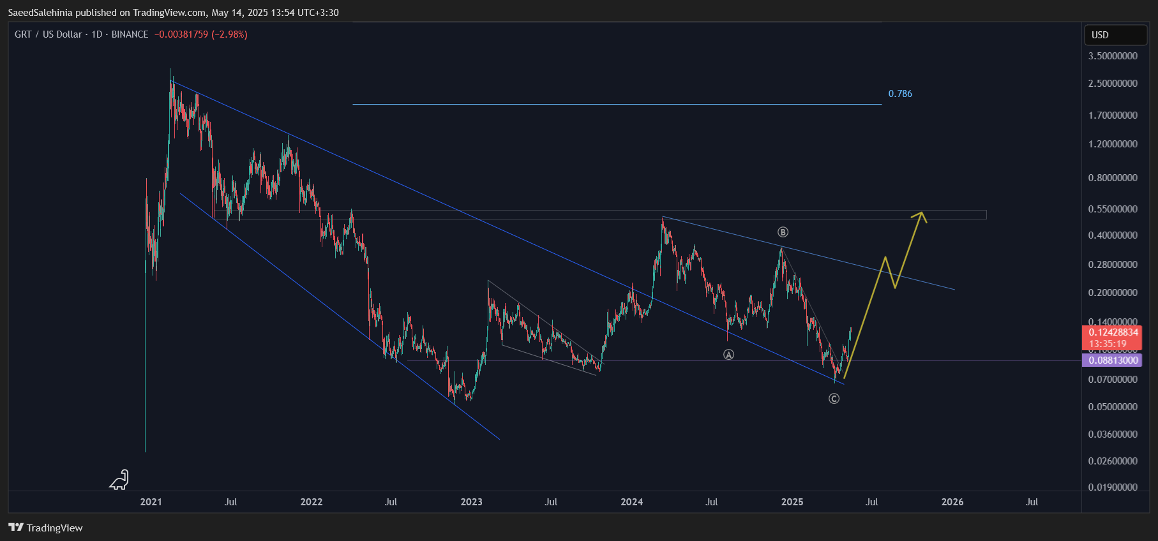Click the circled A wave label

[x=728, y=355]
